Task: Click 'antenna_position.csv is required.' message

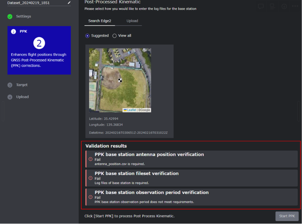Action: point(120,164)
